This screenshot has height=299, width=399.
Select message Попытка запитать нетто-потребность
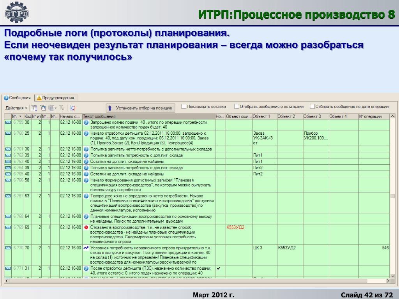point(148,149)
